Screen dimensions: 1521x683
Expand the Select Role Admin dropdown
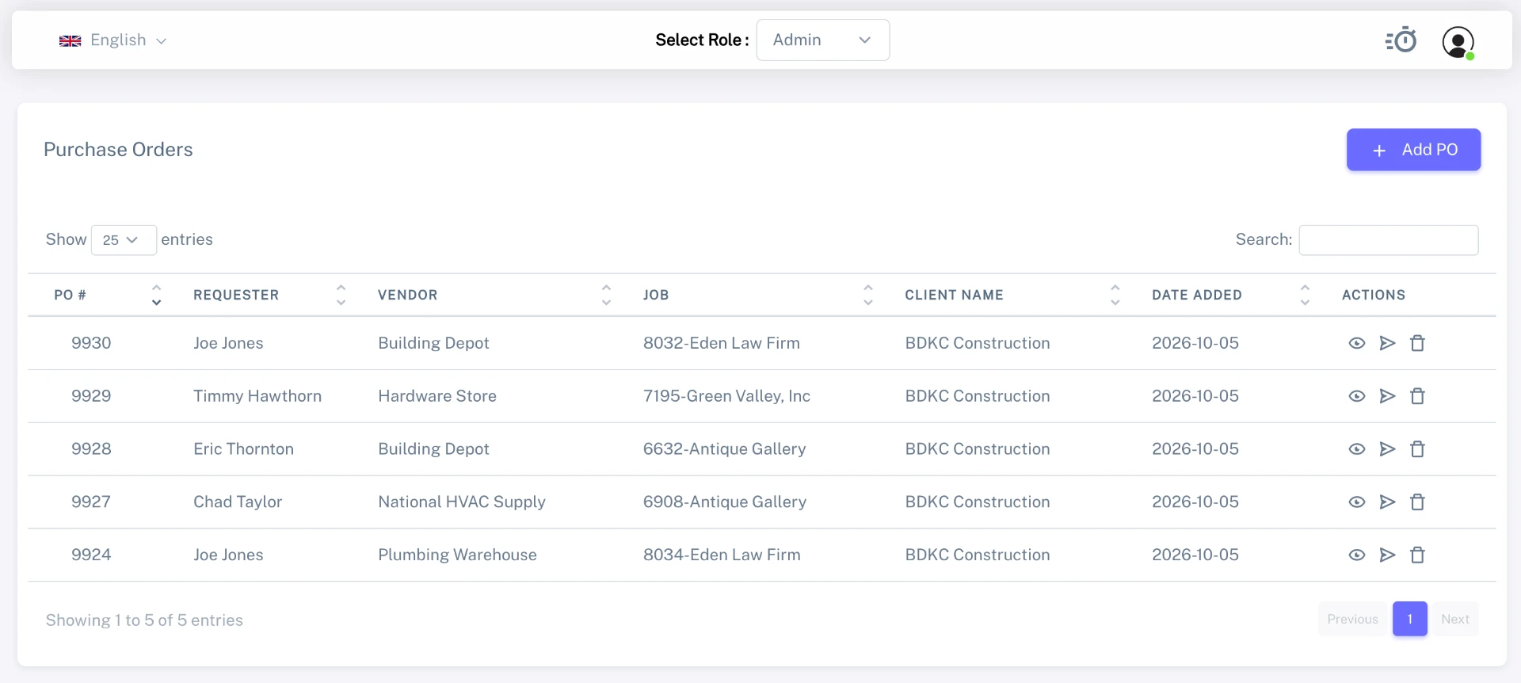[x=823, y=40]
